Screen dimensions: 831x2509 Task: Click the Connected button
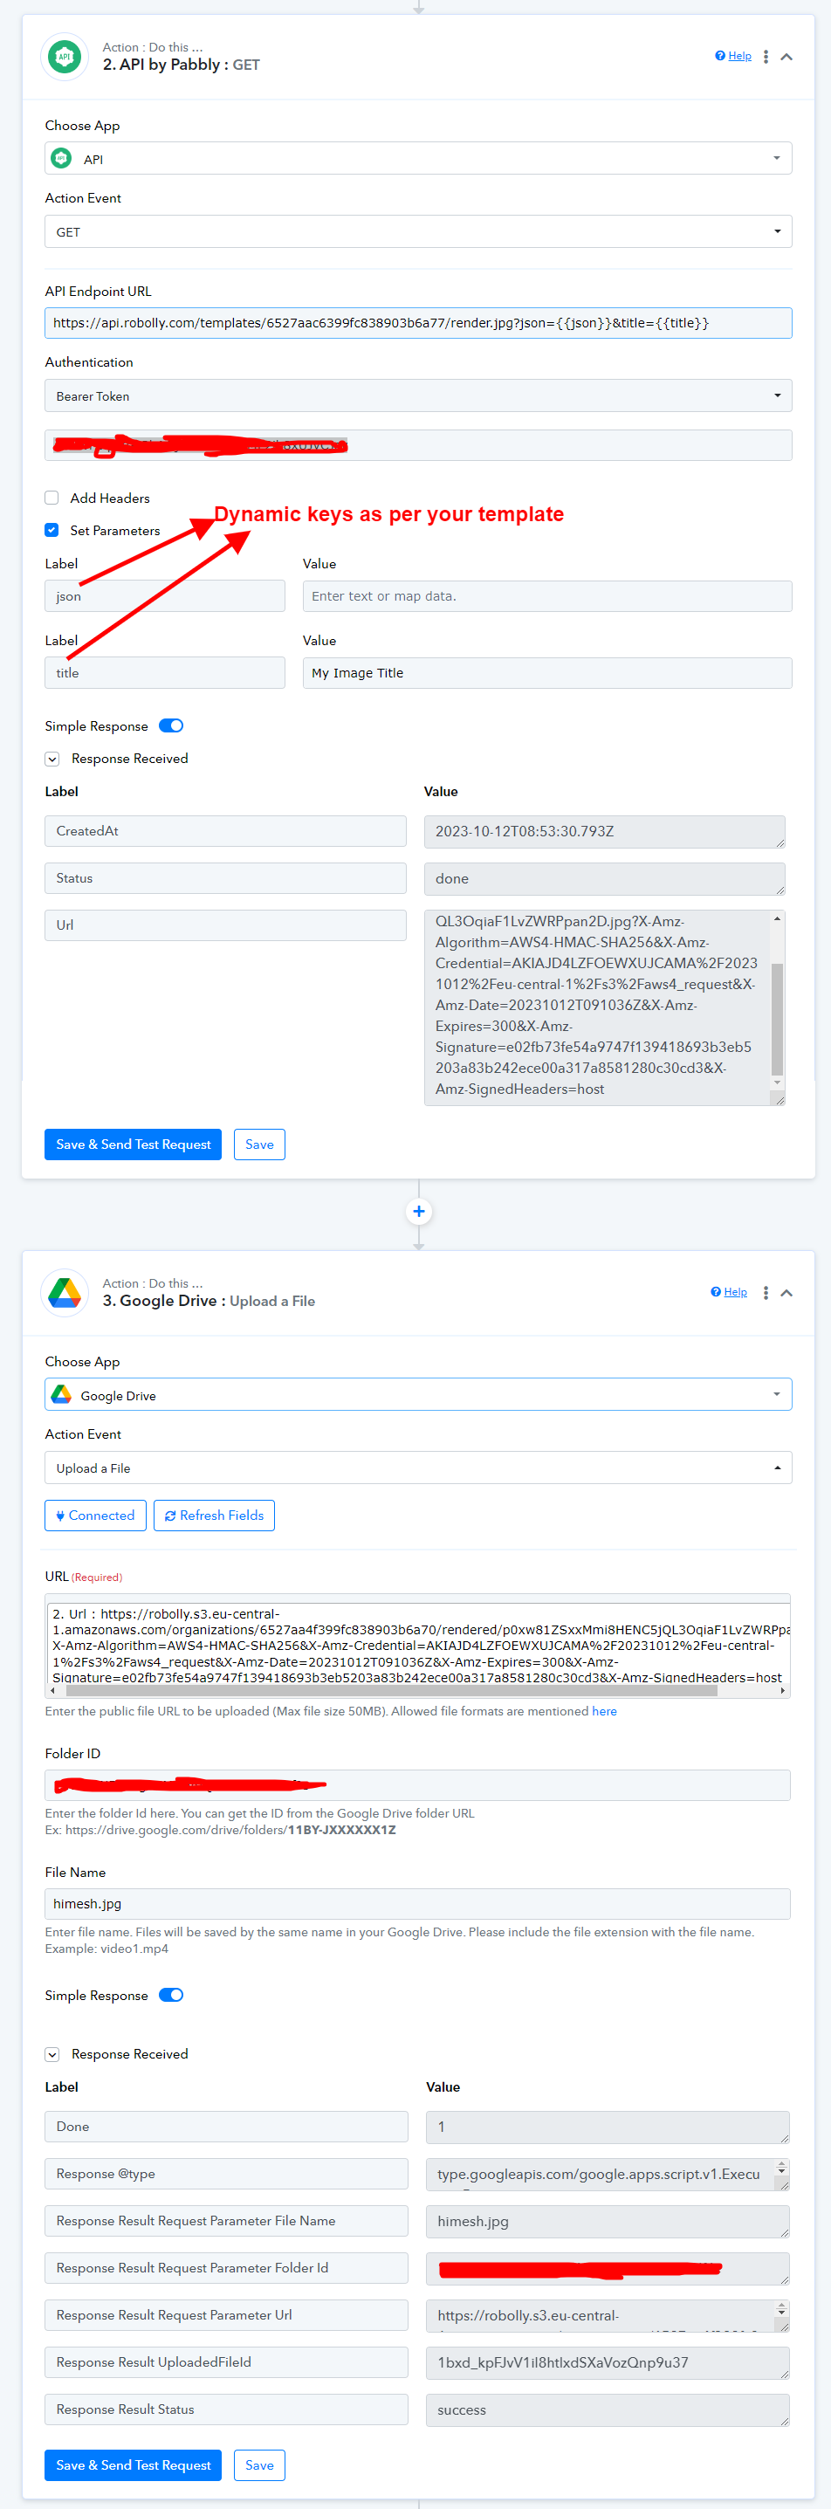pyautogui.click(x=95, y=1516)
